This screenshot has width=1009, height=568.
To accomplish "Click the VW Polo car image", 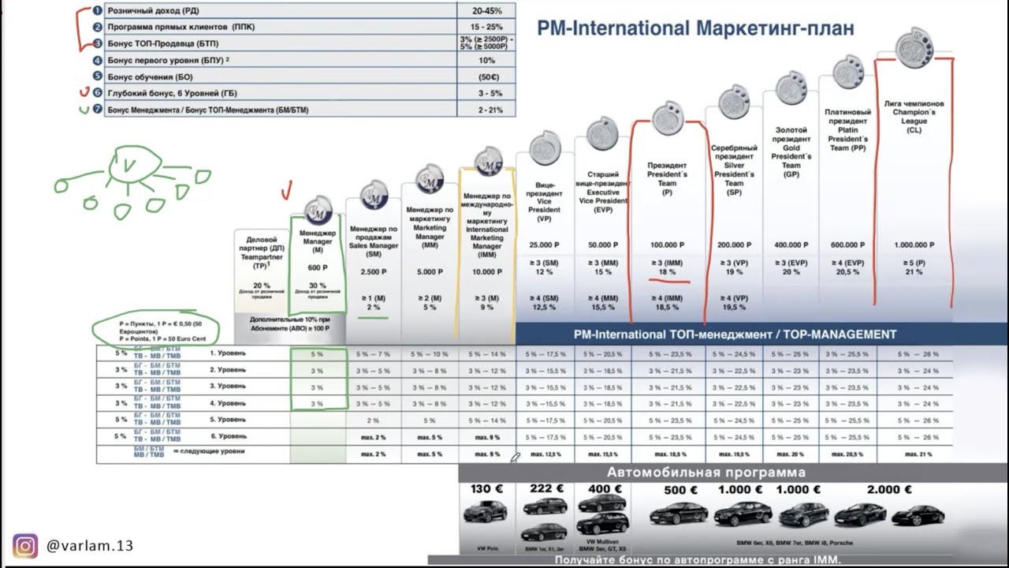I will (486, 512).
